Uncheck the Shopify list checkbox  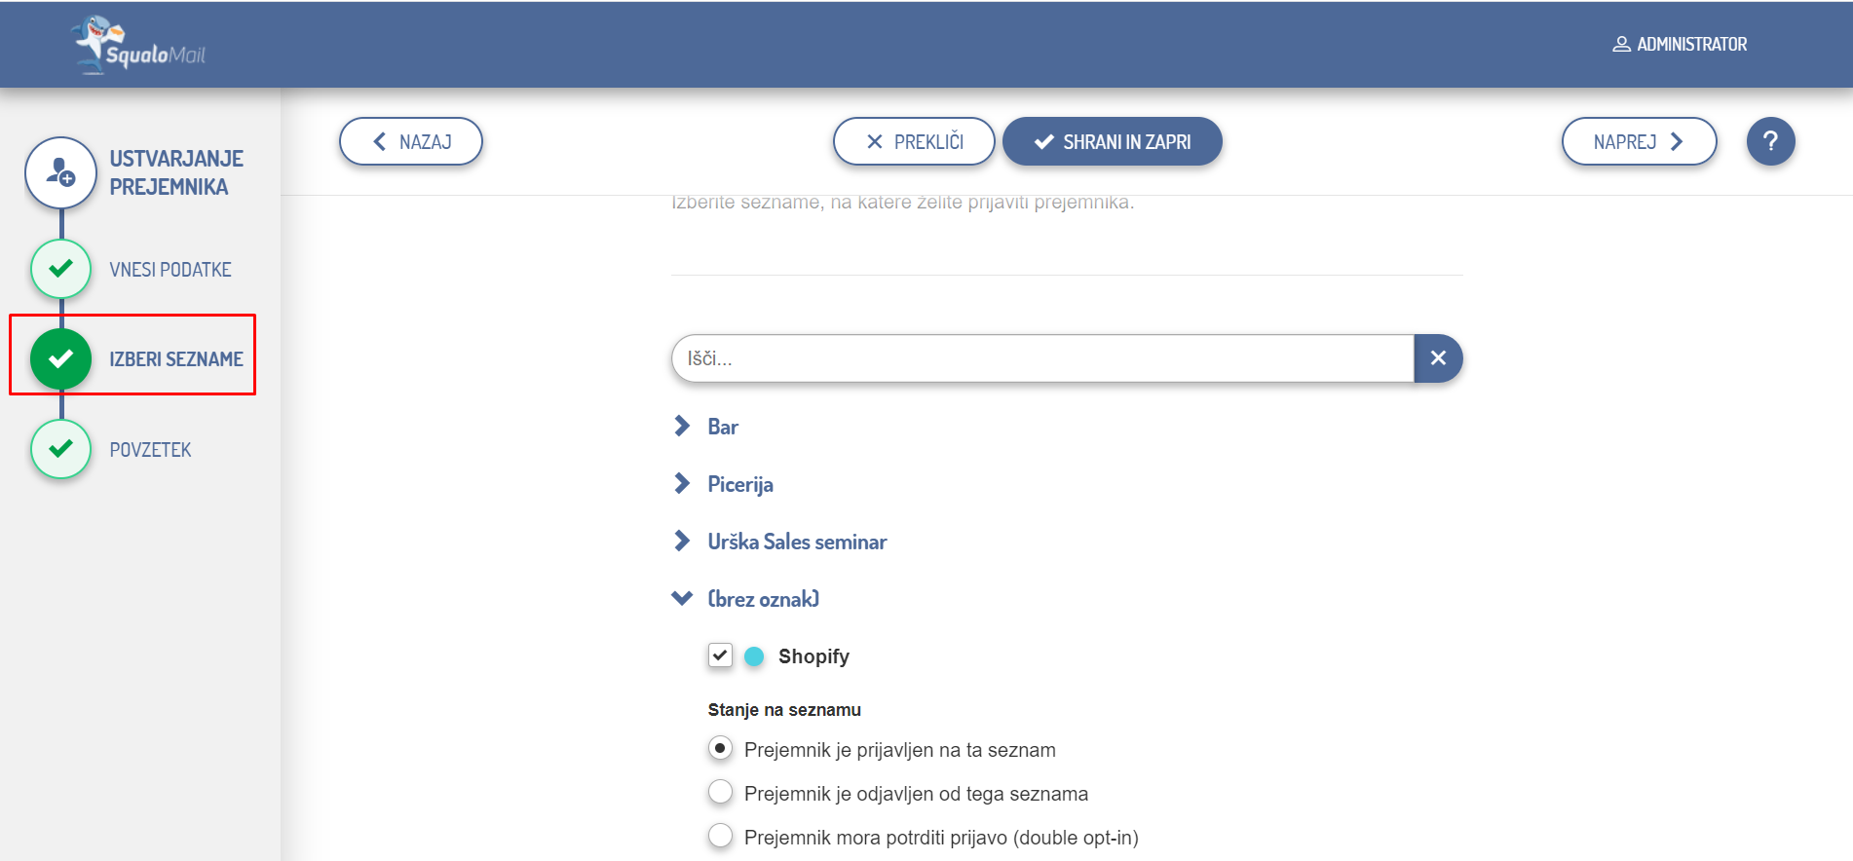720,655
